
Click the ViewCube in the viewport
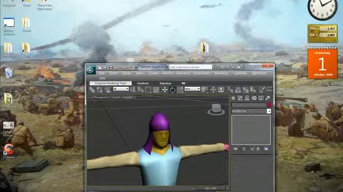(x=216, y=109)
